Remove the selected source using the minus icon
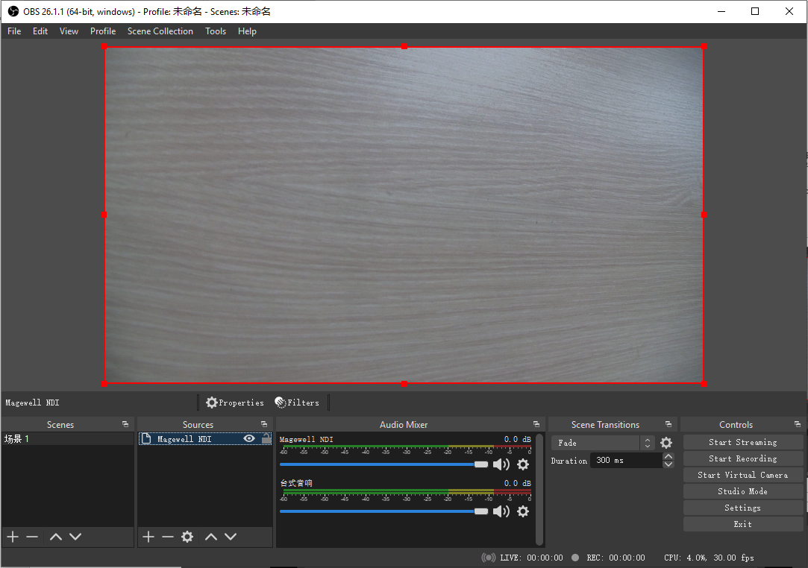Screen dimensions: 808x568 (x=167, y=536)
